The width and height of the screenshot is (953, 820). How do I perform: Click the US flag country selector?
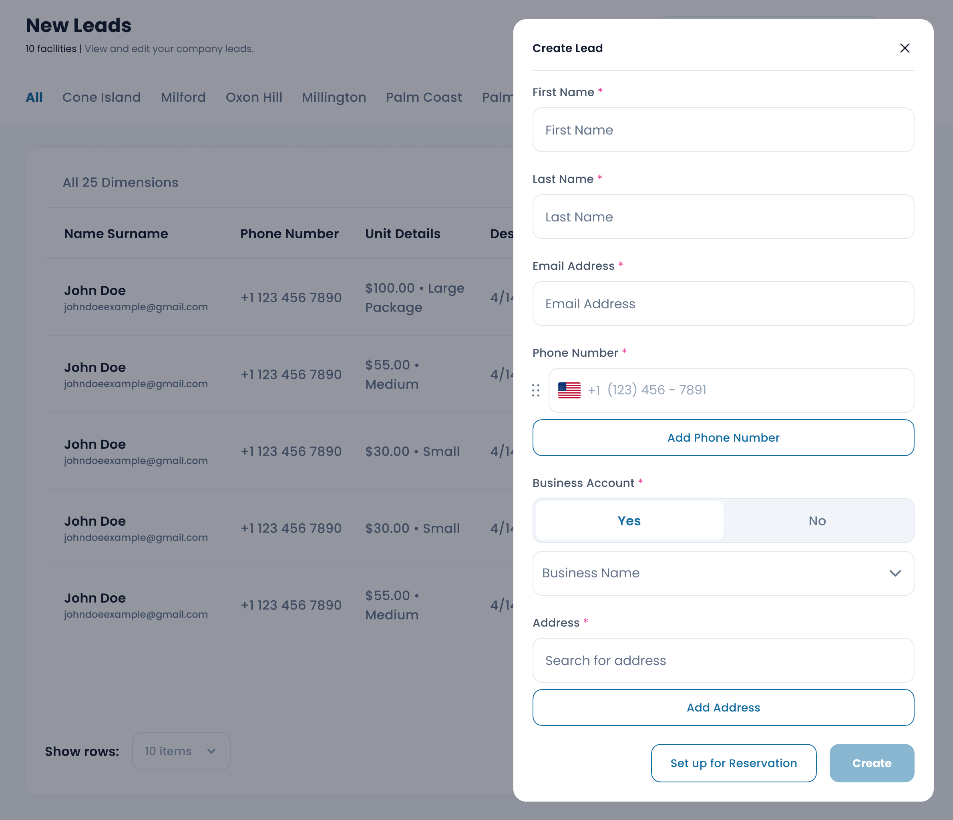coord(569,390)
